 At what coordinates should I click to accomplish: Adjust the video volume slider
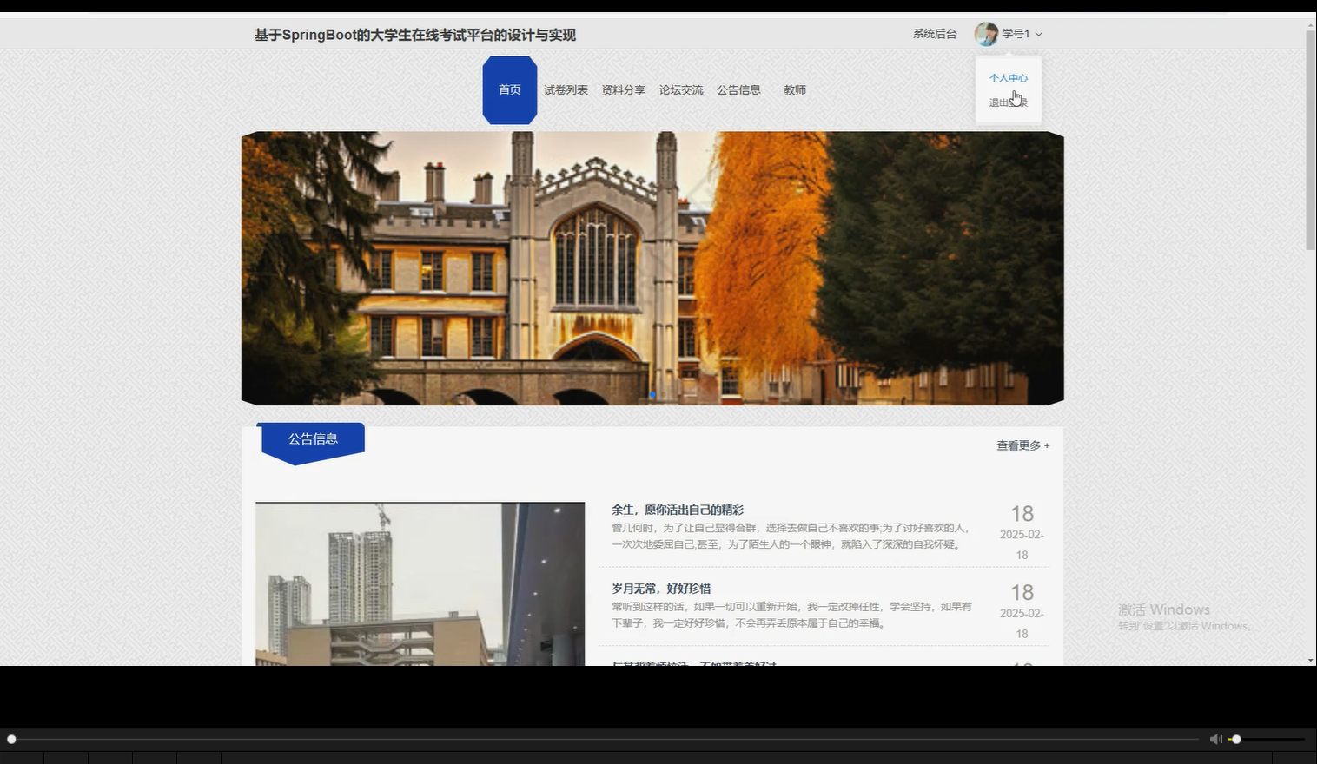(1267, 739)
